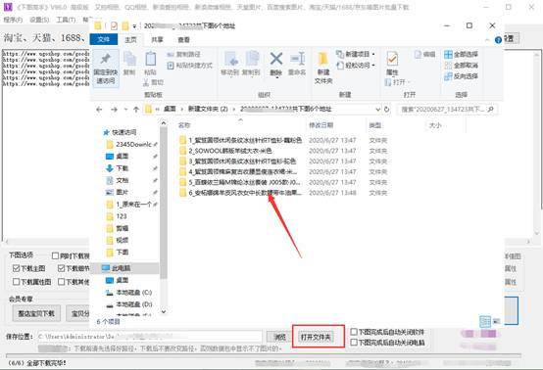543x370 pixels.
Task: Click Invert selection (反向选择)
Action: point(461,75)
